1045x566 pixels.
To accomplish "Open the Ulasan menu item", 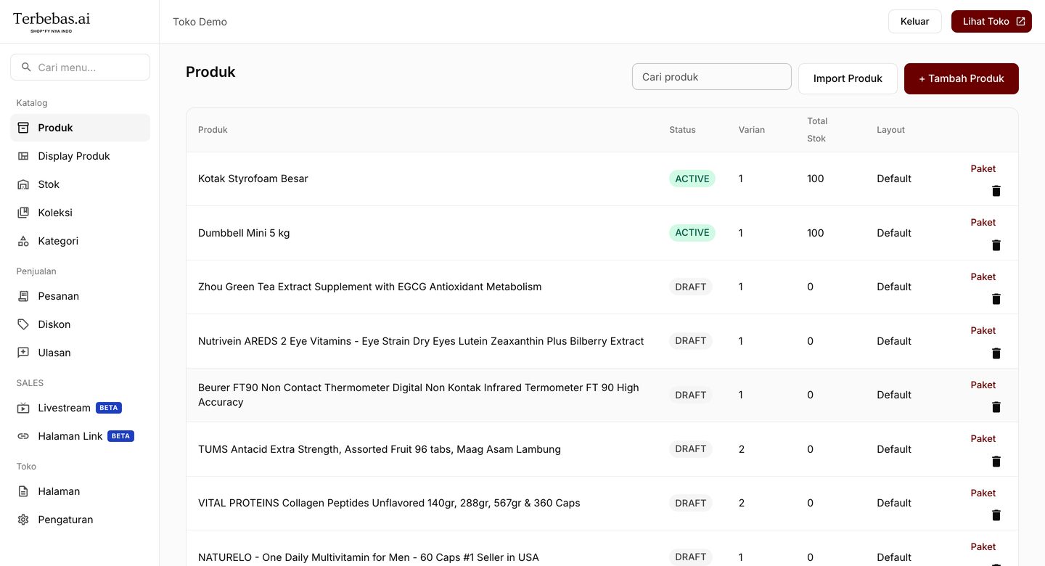I will [x=80, y=353].
